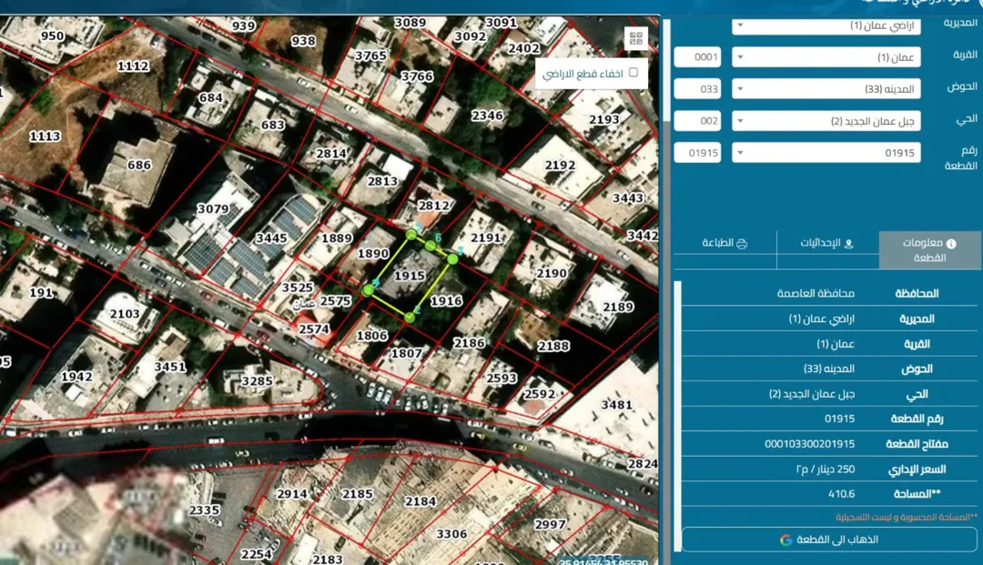Image resolution: width=983 pixels, height=565 pixels.
Task: Click the Google icon on go-to-parcel button
Action: coord(785,540)
